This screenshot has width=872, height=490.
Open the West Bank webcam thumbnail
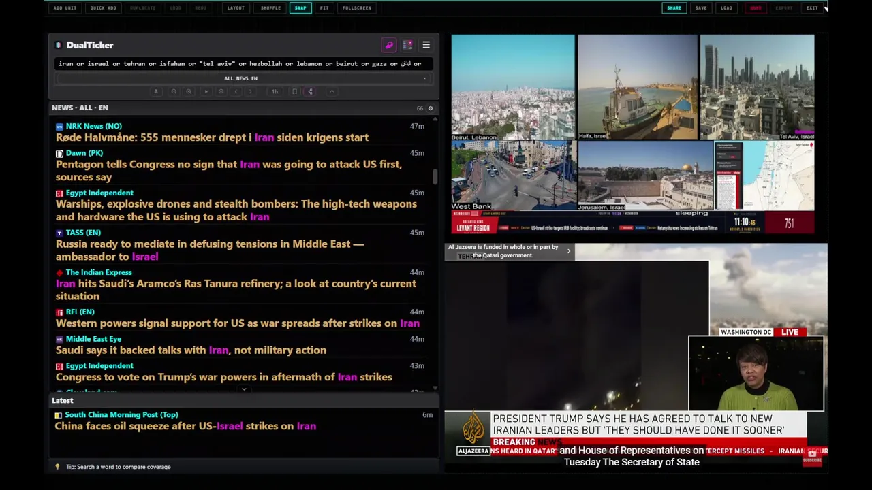[x=514, y=176]
